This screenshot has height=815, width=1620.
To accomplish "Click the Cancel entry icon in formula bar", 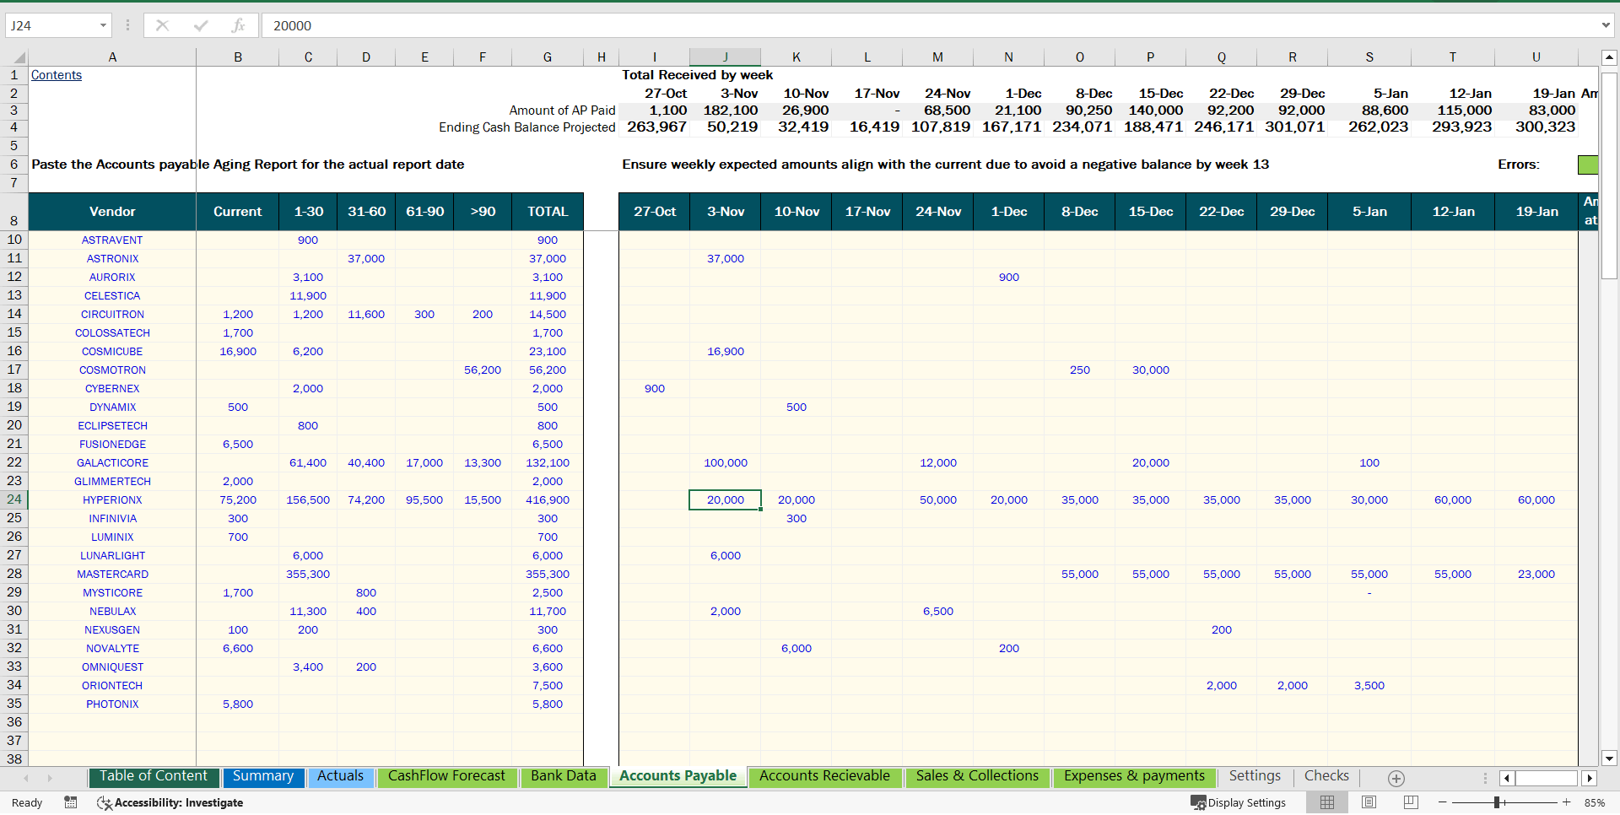I will pos(162,25).
